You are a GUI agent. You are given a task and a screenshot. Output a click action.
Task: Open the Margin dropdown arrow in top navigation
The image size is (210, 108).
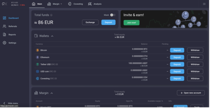click(x=62, y=4)
